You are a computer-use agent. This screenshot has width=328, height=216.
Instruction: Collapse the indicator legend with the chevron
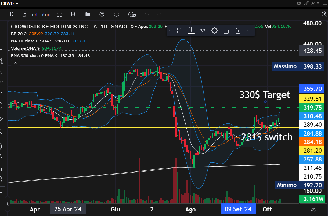tap(15, 63)
